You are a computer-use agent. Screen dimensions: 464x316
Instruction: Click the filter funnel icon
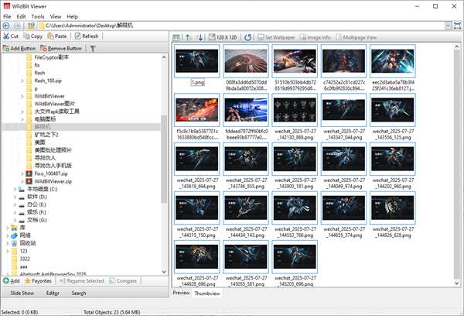pyautogui.click(x=94, y=48)
